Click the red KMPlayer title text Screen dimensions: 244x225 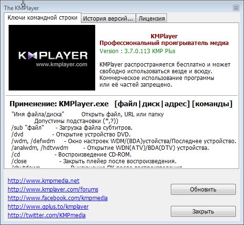(x=164, y=36)
